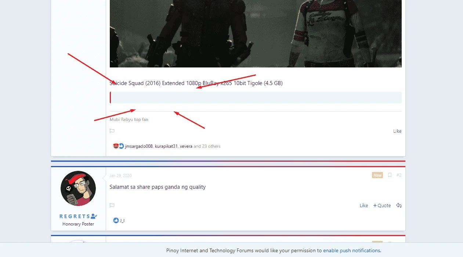The image size is (463, 257).
Task: Click the verified user icon next to REGRETS
Action: 94,216
